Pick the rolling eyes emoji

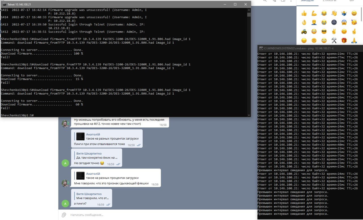[x=324, y=40]
